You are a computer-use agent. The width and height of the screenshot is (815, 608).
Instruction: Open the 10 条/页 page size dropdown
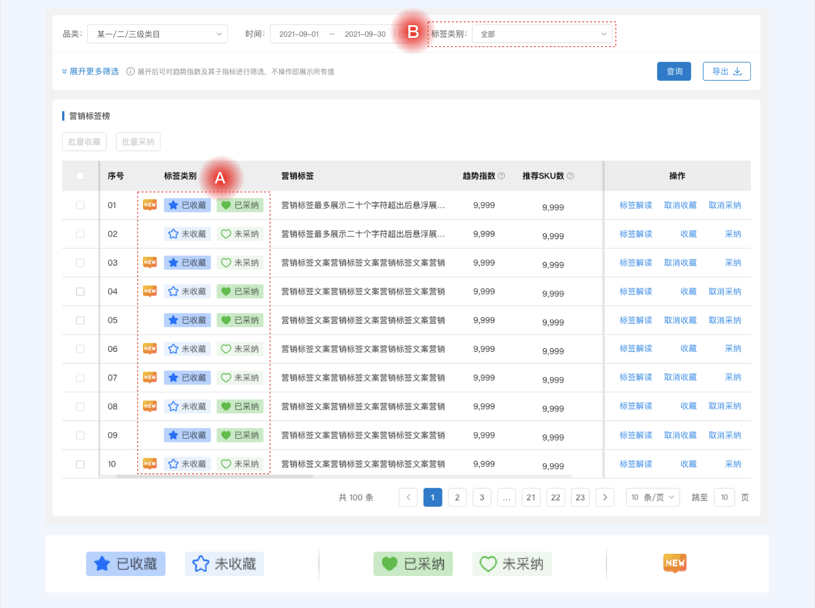[x=653, y=497]
